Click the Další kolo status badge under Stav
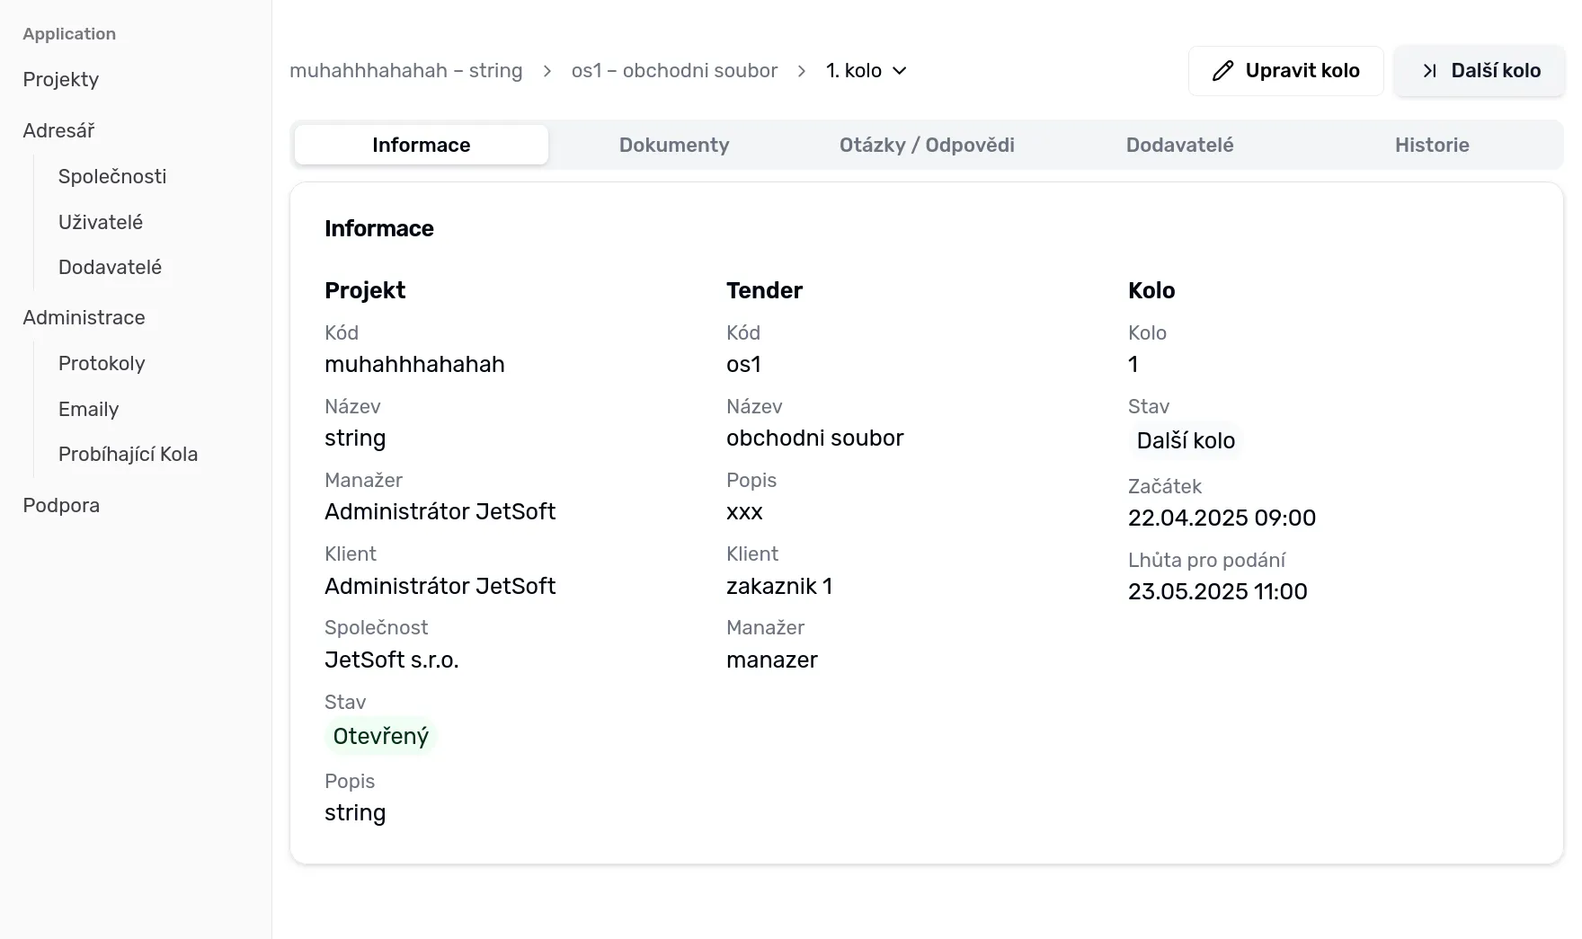The width and height of the screenshot is (1582, 939). (1186, 440)
